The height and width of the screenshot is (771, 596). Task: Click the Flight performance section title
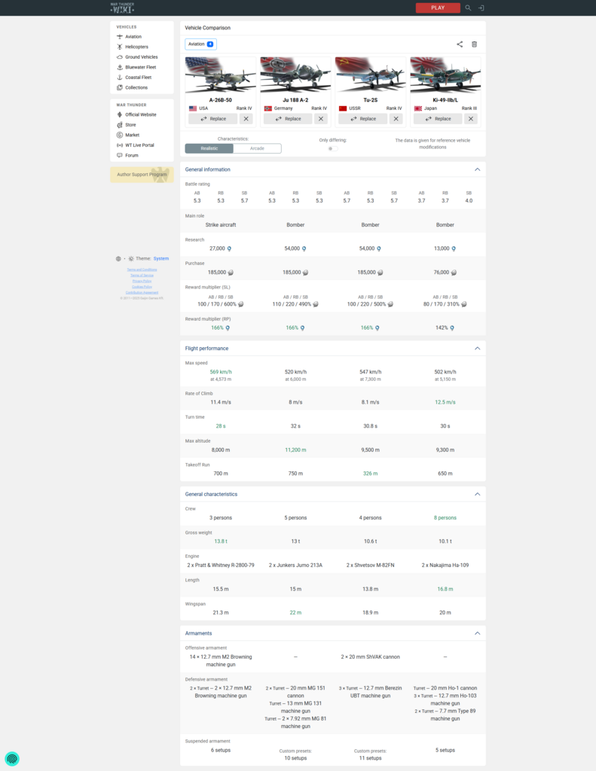[206, 348]
